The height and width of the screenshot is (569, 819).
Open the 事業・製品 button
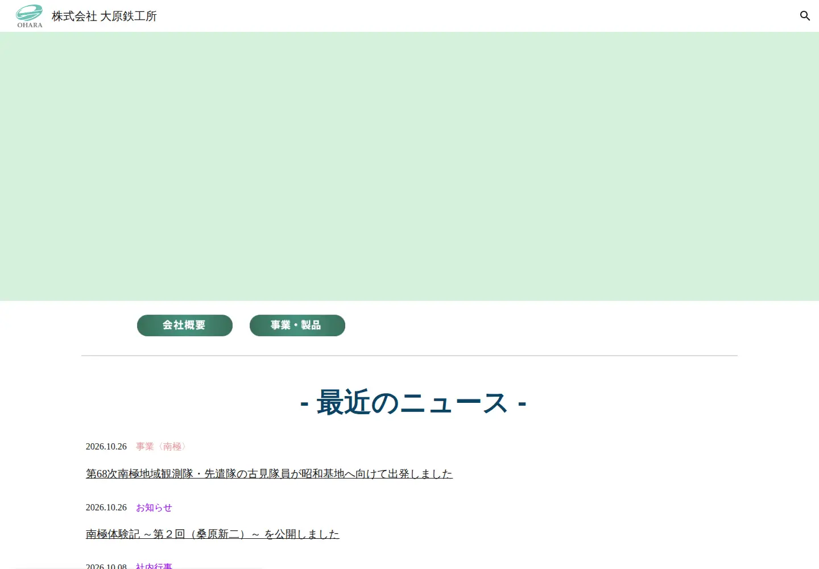point(297,325)
